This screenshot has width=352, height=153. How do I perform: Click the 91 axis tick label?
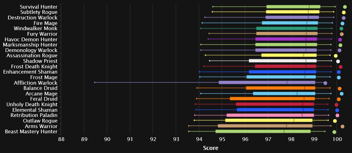click(x=130, y=139)
